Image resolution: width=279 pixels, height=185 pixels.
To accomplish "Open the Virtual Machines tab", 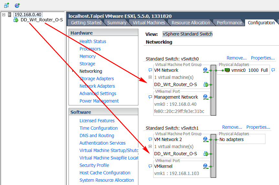I will pos(149,23).
